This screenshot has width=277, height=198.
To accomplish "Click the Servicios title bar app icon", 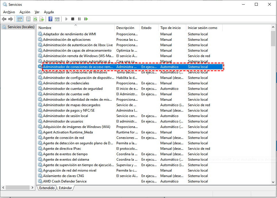I will [5, 4].
